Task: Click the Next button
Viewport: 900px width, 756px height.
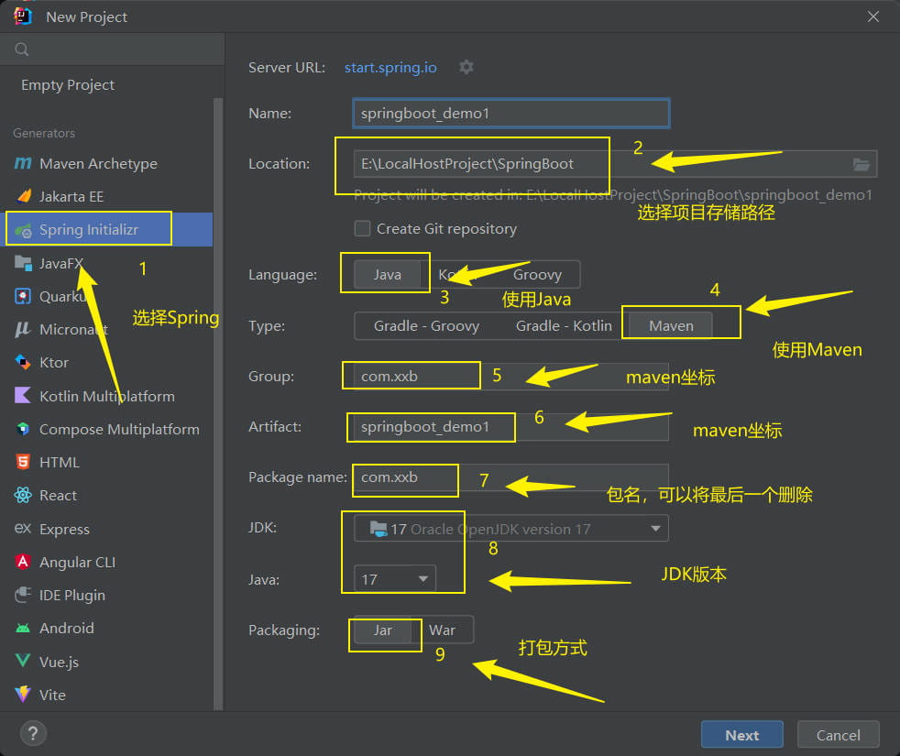Action: pos(741,735)
